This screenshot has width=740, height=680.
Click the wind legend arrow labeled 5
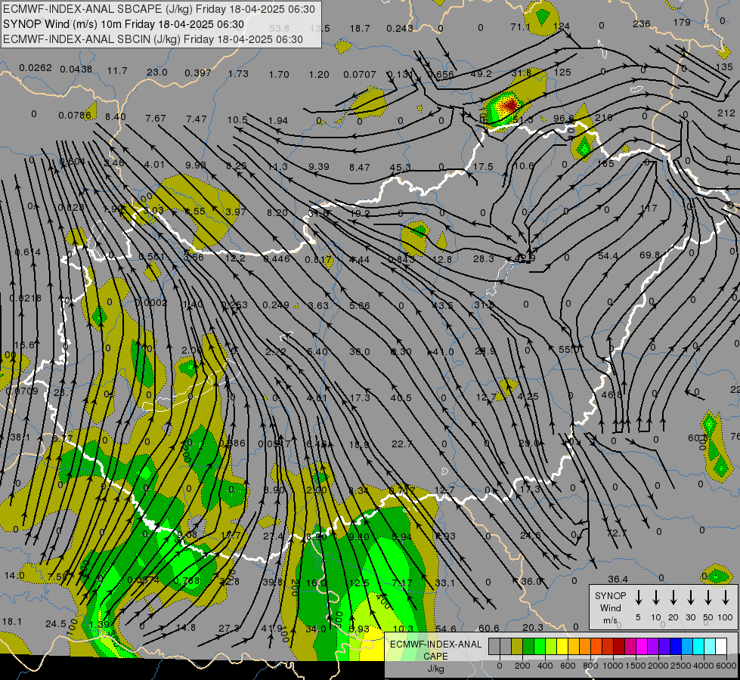tap(638, 598)
